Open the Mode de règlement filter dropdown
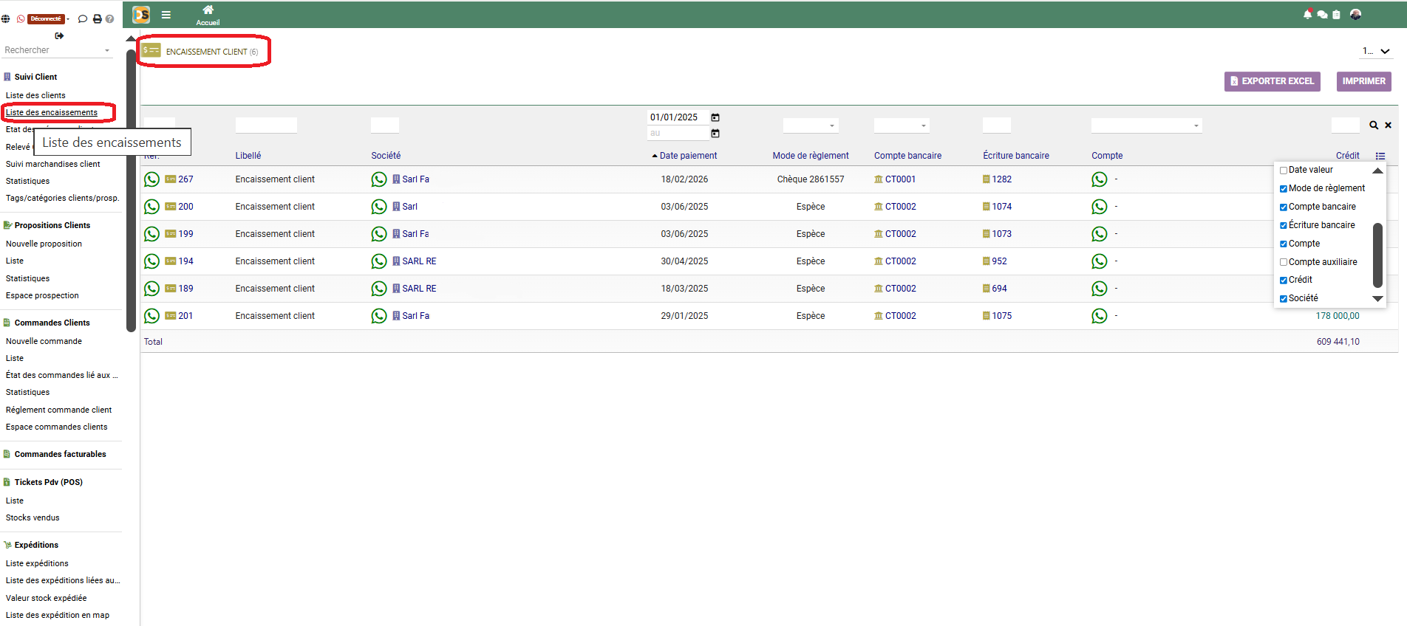 [811, 125]
